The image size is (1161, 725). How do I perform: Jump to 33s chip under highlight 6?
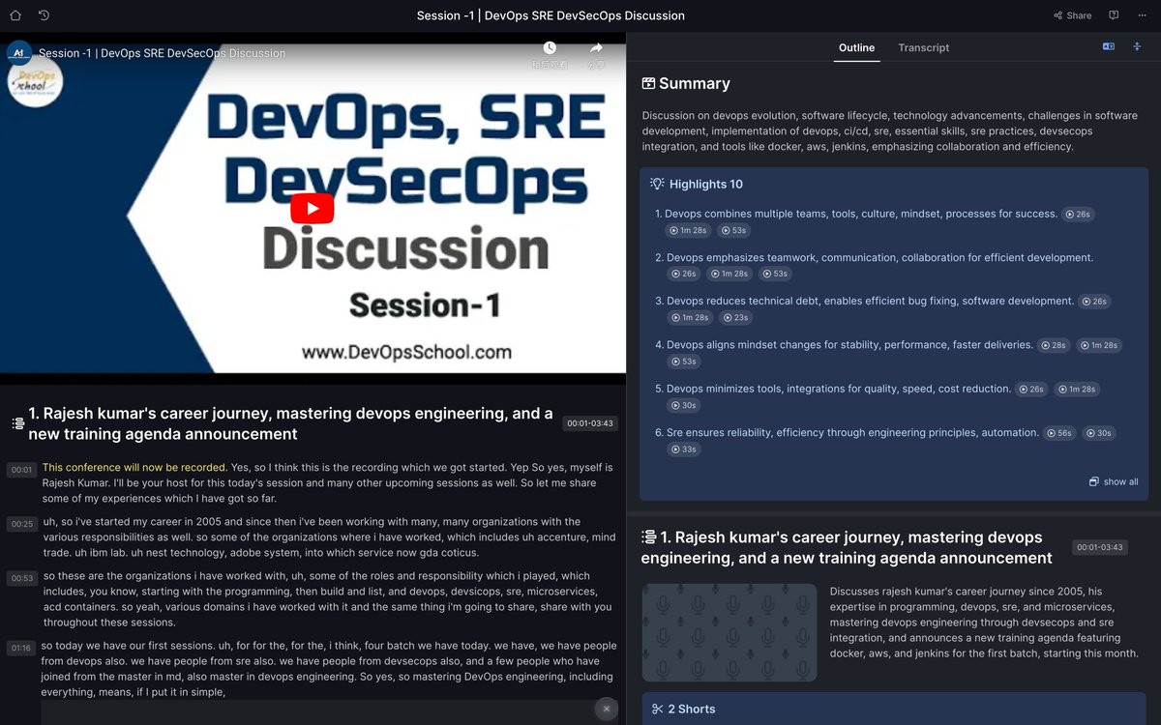[683, 449]
